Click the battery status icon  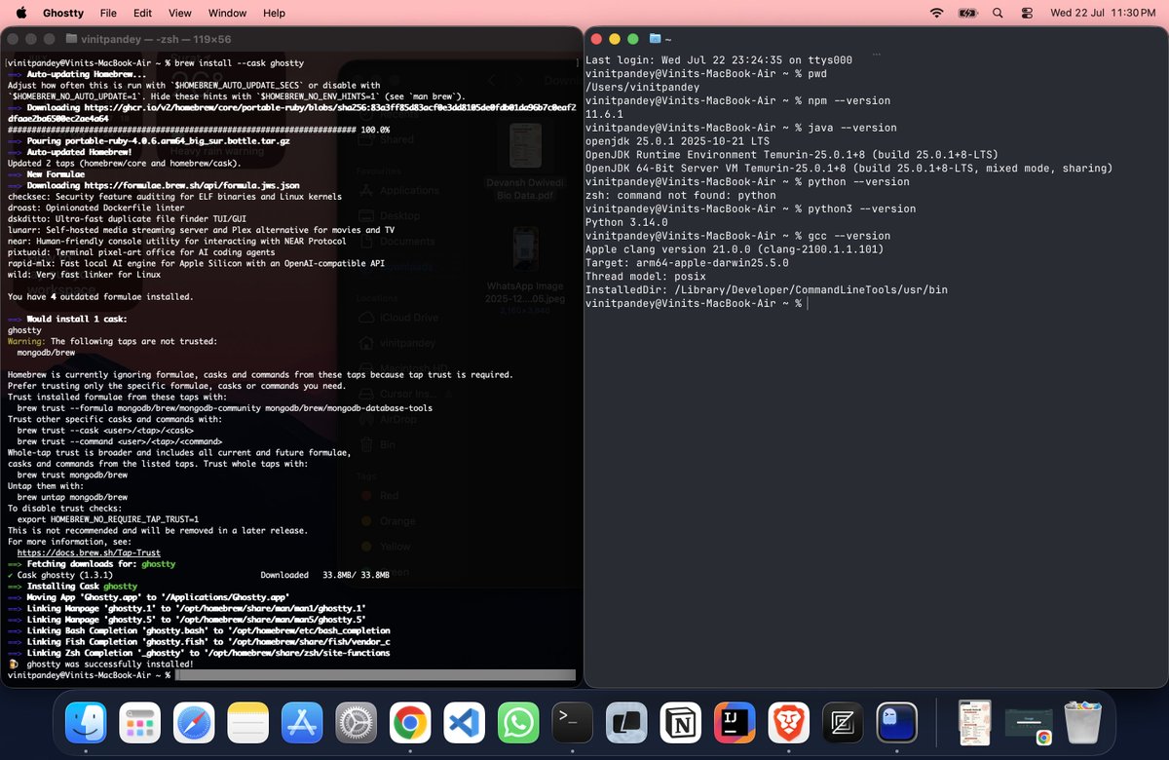tap(967, 13)
